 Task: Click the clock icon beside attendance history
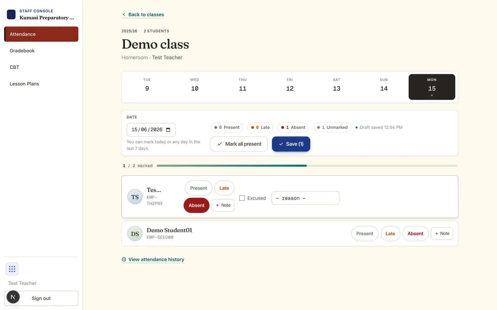point(124,259)
